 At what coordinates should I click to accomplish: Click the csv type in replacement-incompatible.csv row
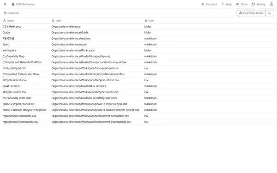click(x=146, y=122)
